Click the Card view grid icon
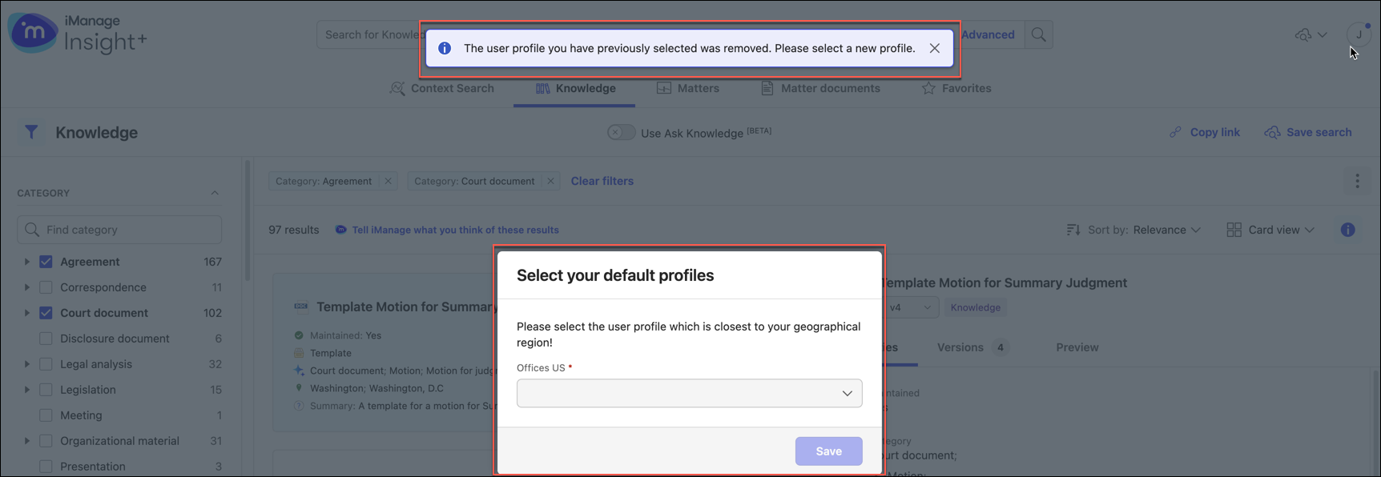The height and width of the screenshot is (477, 1381). point(1234,230)
